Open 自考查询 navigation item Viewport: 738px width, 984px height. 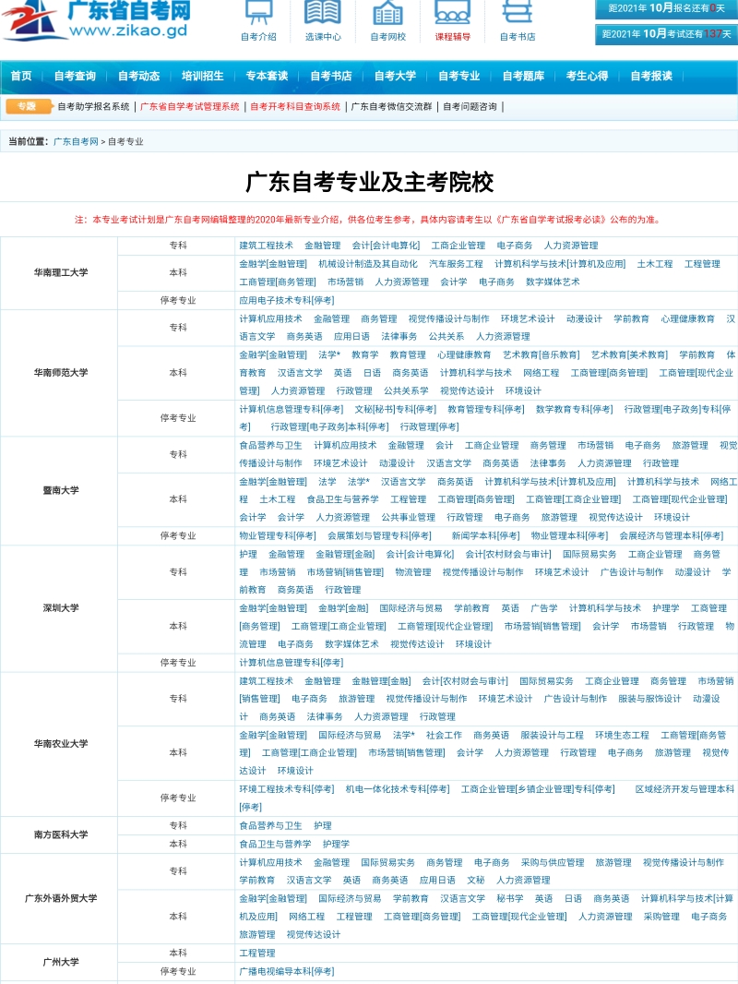click(x=75, y=76)
